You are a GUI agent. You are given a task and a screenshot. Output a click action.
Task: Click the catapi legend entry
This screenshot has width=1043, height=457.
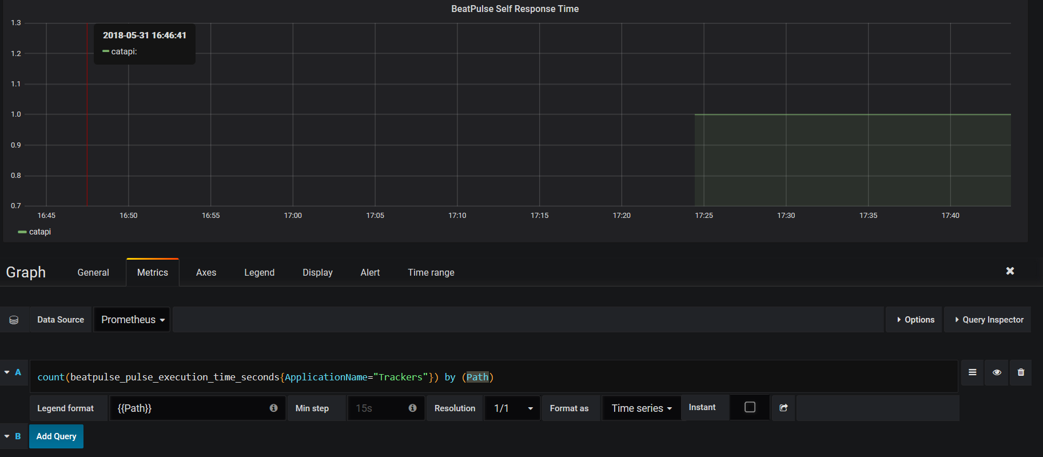click(40, 232)
